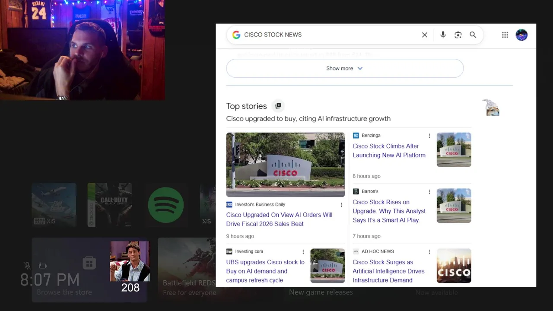Open options menu for Barron's story
The image size is (553, 311).
pos(429,192)
